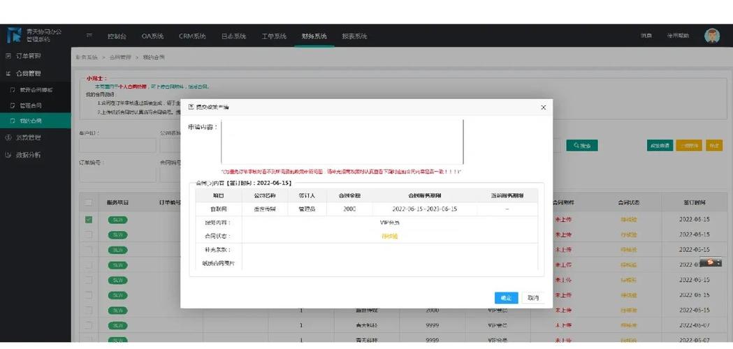The width and height of the screenshot is (733, 349).
Task: Click the 签订时间 column header
Action: [x=694, y=202]
